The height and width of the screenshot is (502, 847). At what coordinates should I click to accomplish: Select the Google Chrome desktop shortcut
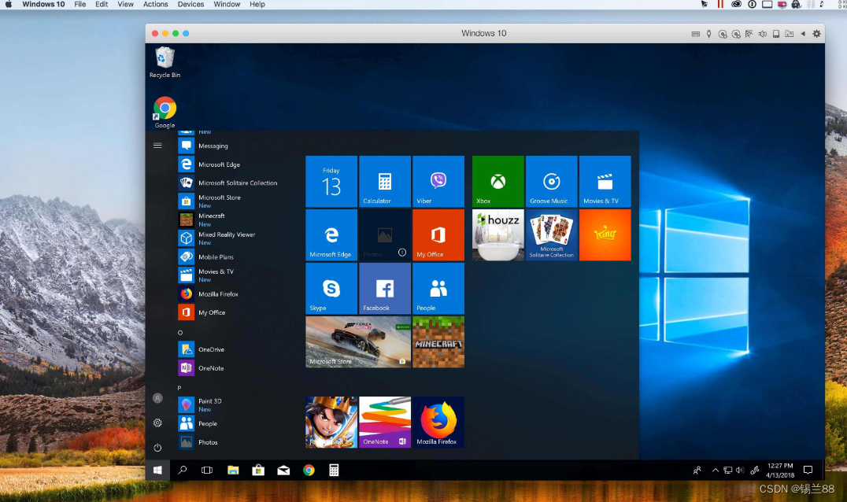tap(165, 113)
